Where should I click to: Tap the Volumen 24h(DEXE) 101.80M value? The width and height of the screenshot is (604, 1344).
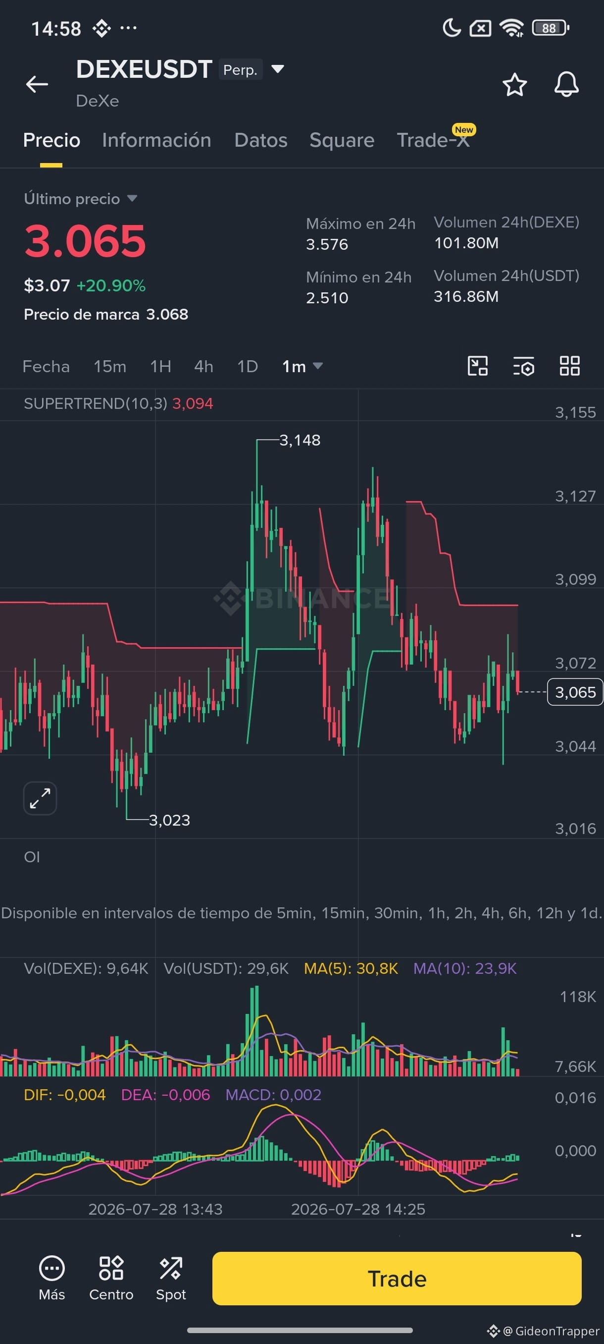tap(466, 243)
